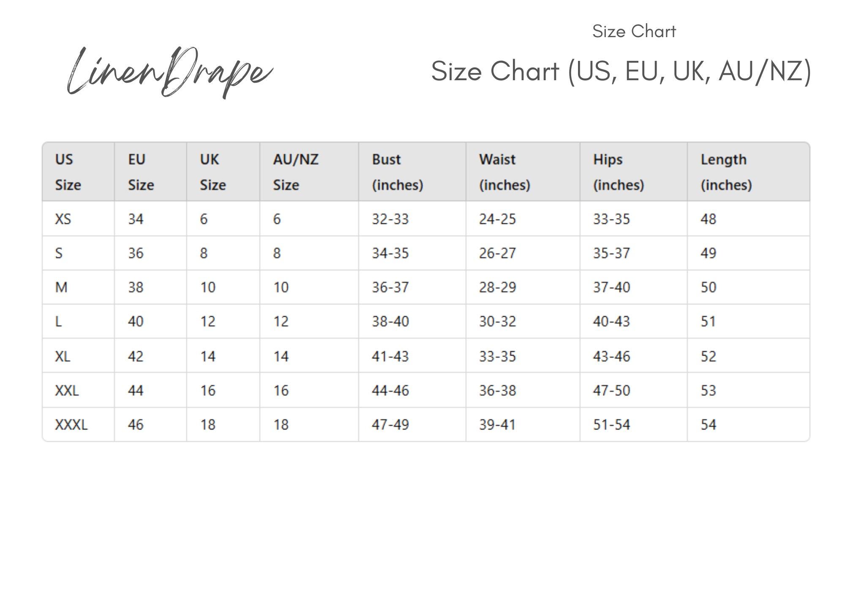
Task: Click the AU/NZ Size column header
Action: click(309, 172)
